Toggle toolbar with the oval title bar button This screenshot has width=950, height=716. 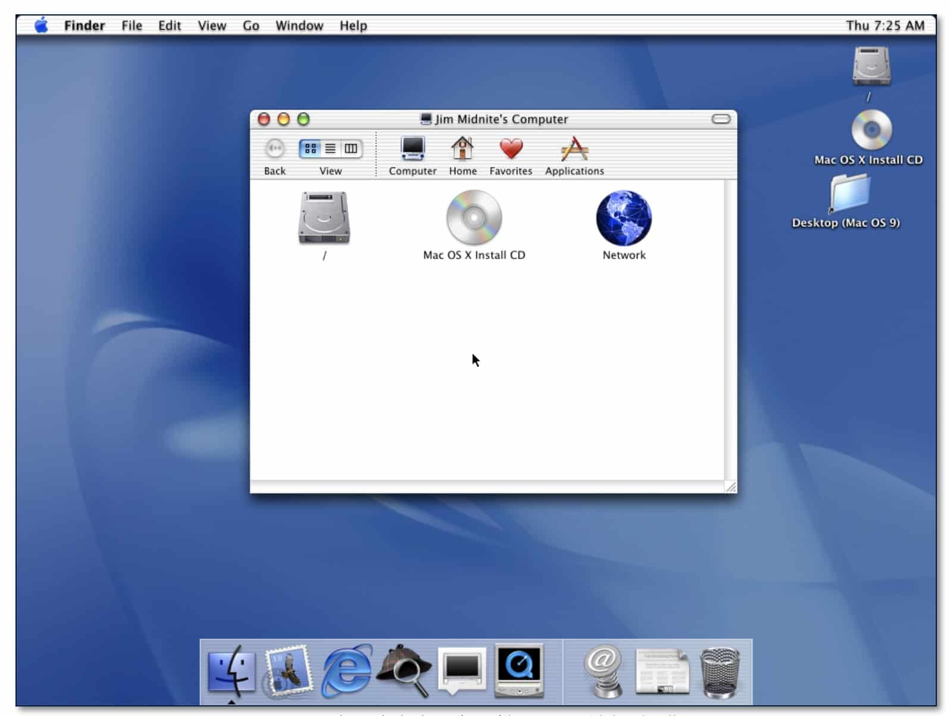tap(721, 119)
